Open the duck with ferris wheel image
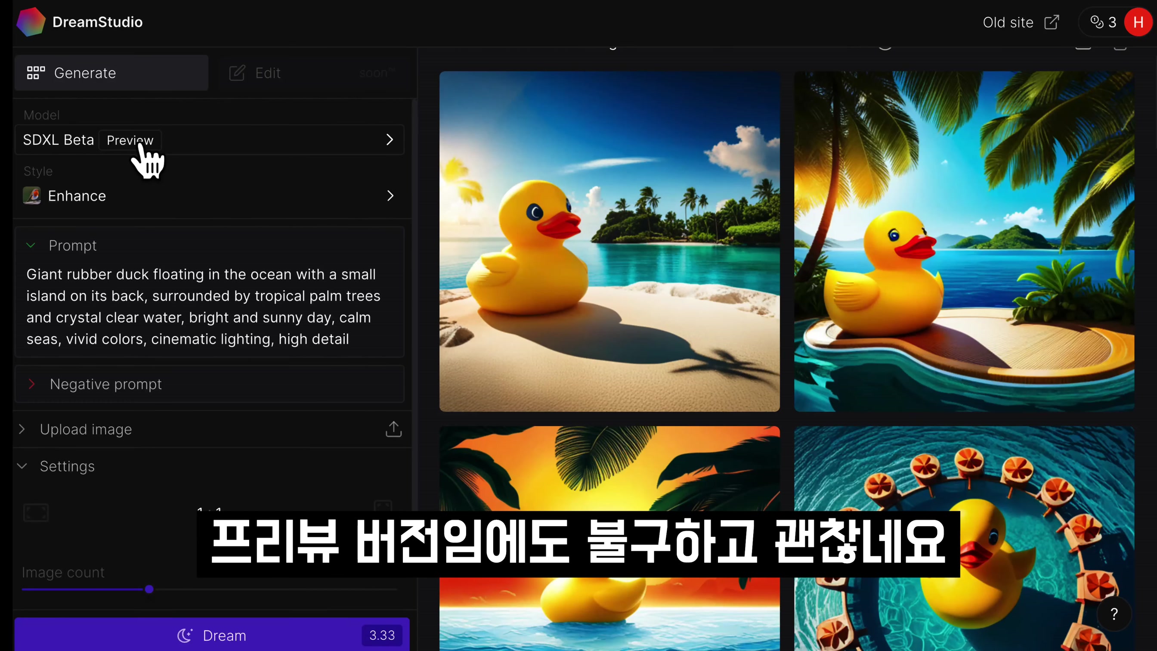1157x651 pixels. [x=964, y=538]
